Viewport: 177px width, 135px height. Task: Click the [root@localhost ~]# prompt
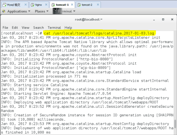click(x=22, y=33)
